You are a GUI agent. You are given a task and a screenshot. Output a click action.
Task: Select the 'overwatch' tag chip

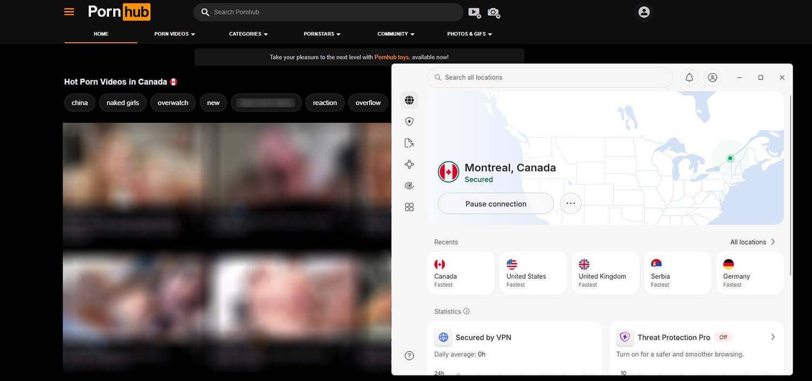point(173,103)
